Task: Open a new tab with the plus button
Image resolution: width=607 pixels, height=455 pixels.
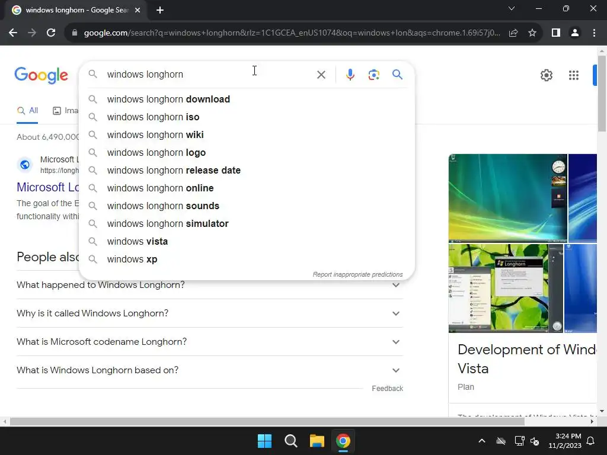Action: (160, 10)
